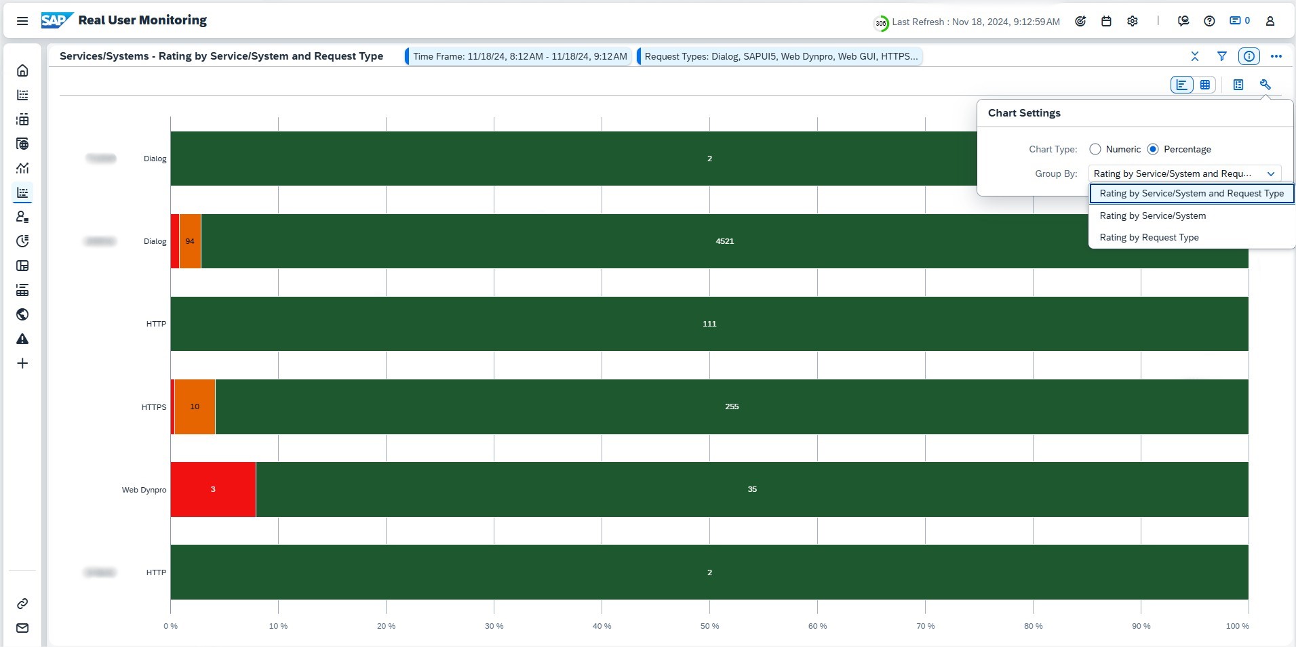Switch to the bar chart view toggle

tap(1181, 85)
